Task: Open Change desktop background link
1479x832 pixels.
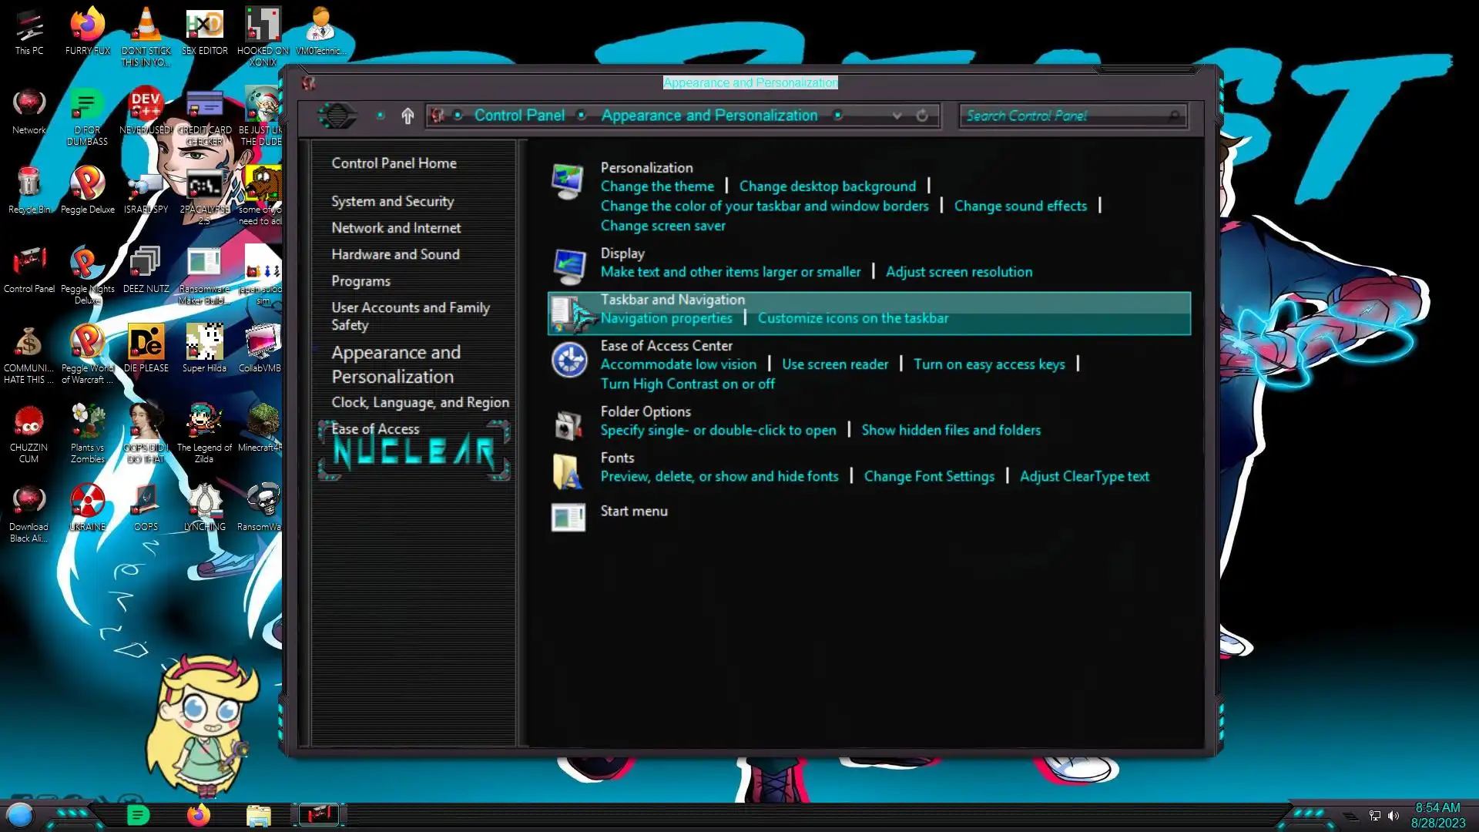Action: point(827,186)
